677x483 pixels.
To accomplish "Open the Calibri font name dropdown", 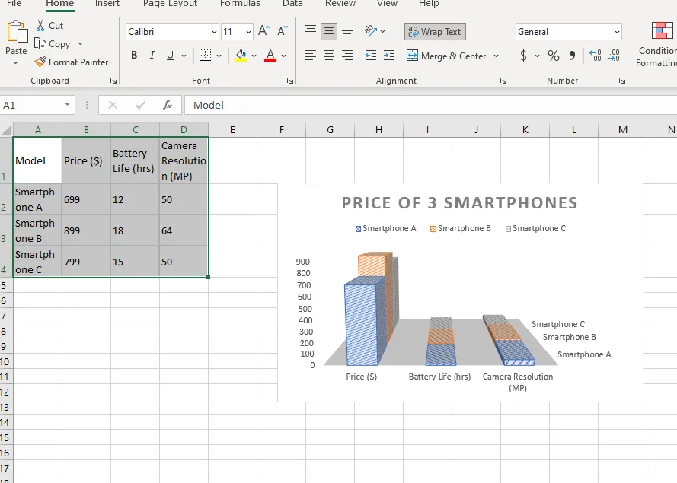I will [214, 32].
